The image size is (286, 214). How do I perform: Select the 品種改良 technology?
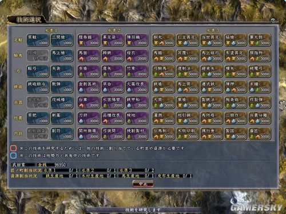pyautogui.click(x=113, y=118)
